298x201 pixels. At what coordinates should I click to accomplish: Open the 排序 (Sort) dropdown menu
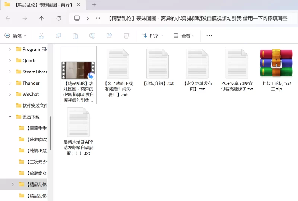152,36
